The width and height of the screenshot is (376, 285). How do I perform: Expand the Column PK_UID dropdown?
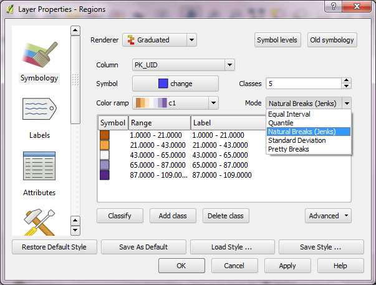coord(183,65)
